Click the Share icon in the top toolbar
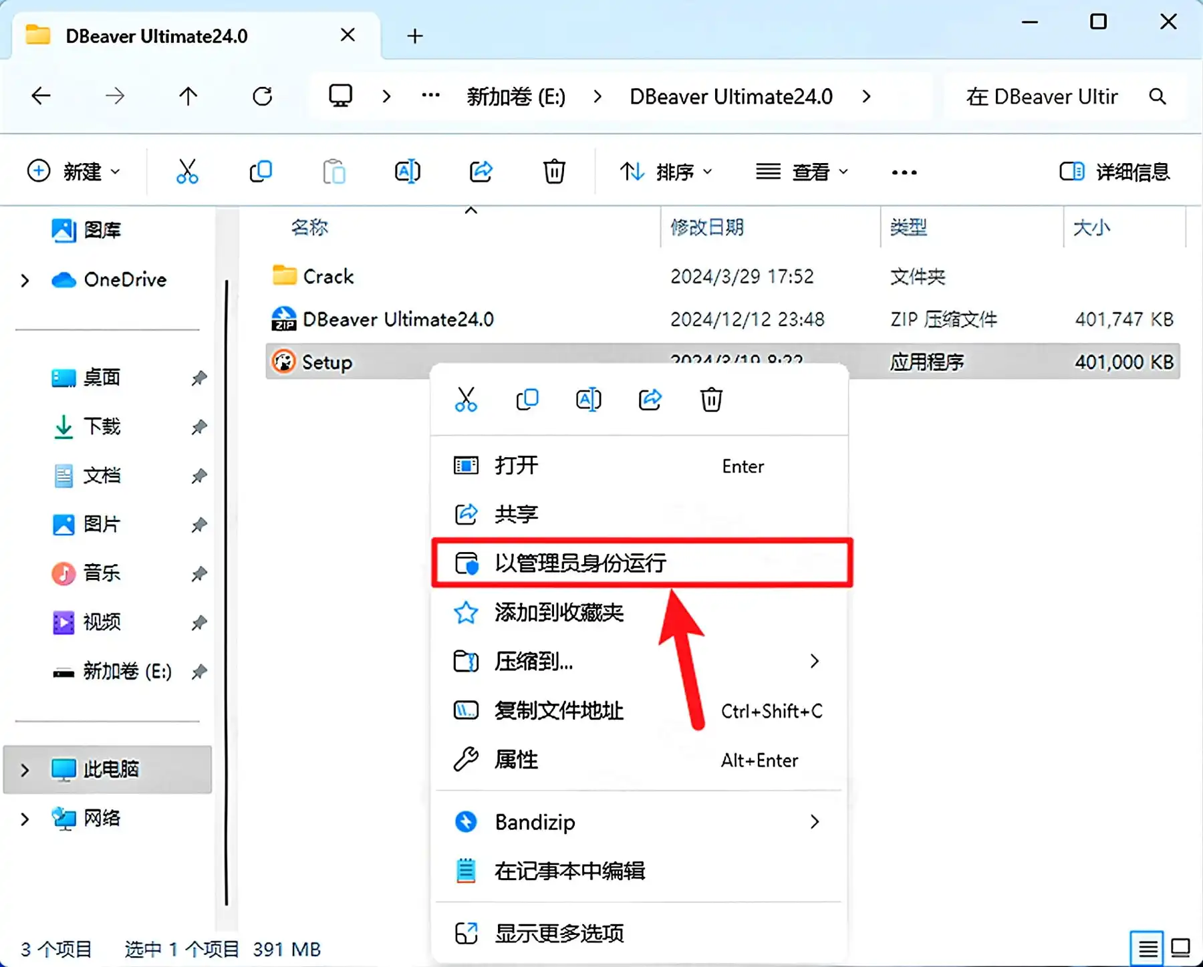1203x967 pixels. pyautogui.click(x=481, y=172)
